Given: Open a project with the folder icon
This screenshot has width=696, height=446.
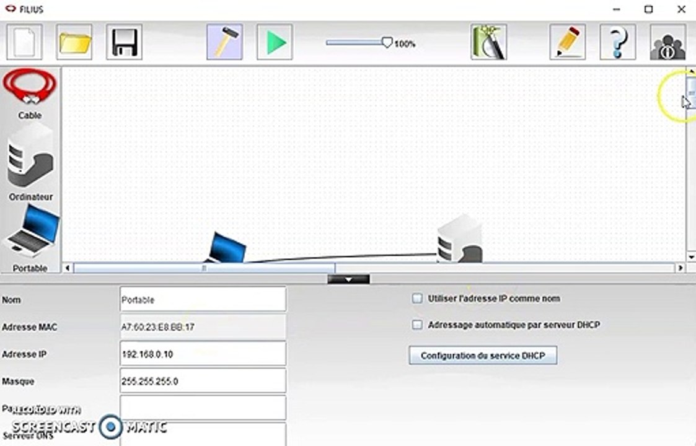Looking at the screenshot, I should 74,42.
